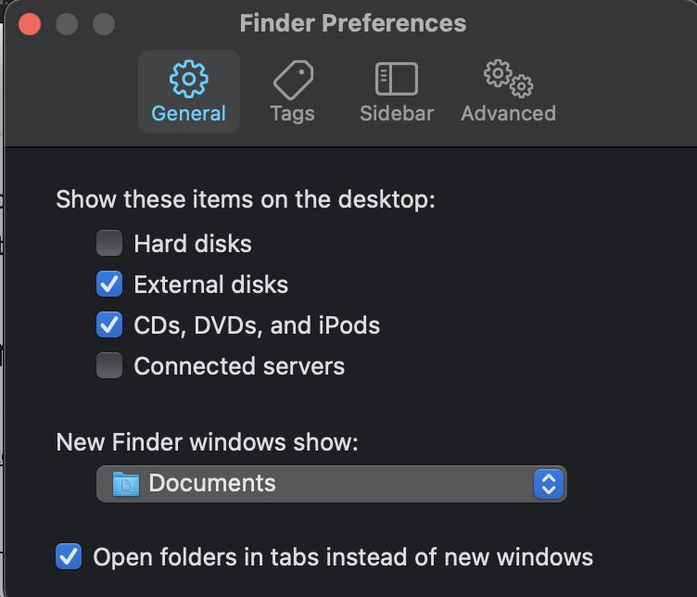
Task: Click the Finder Preferences title text
Action: click(x=352, y=23)
